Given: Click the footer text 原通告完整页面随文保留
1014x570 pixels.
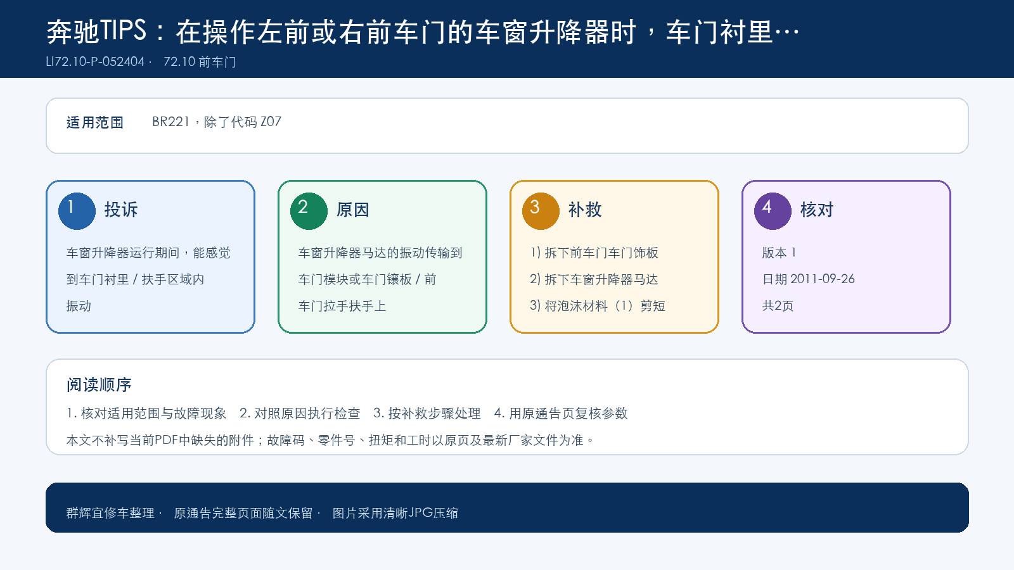Looking at the screenshot, I should pos(243,513).
